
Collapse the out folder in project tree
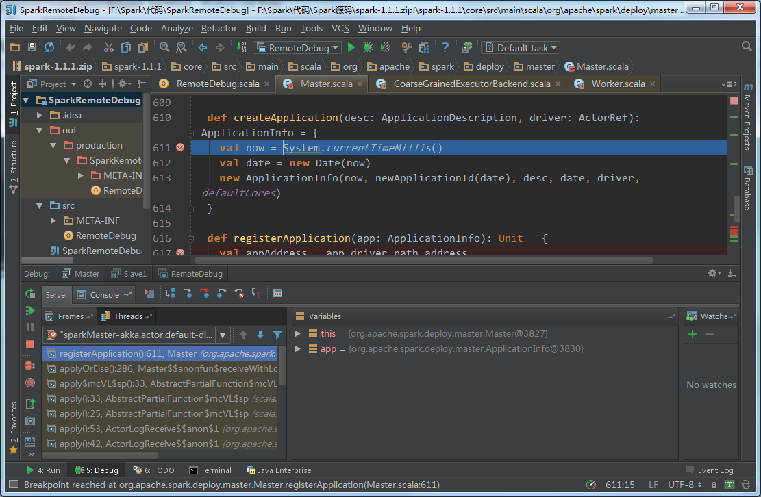[x=40, y=131]
